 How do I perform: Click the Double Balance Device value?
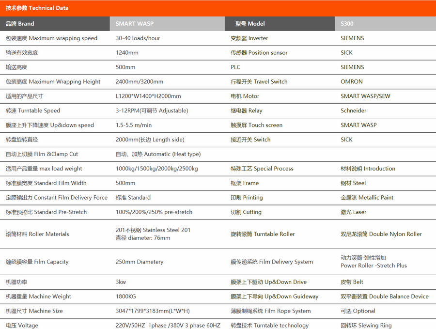click(384, 297)
